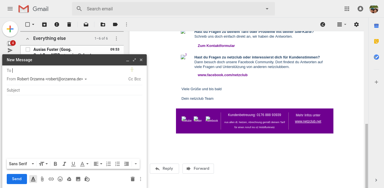Viewport: 384px width, 188px height.
Task: Show more formatting options arrow
Action: (x=136, y=164)
